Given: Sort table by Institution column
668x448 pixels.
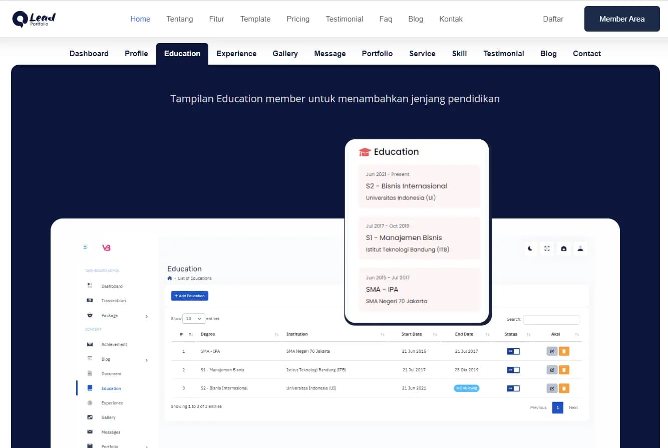Looking at the screenshot, I should pyautogui.click(x=383, y=334).
